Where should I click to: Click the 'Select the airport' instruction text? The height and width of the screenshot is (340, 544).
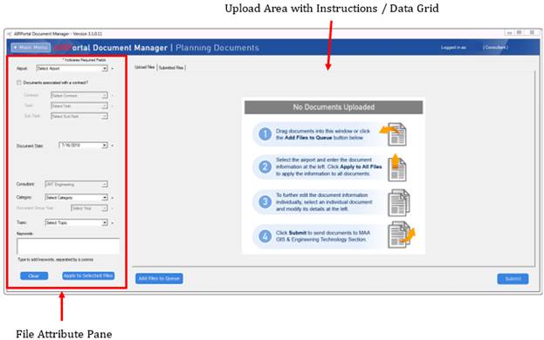click(329, 167)
